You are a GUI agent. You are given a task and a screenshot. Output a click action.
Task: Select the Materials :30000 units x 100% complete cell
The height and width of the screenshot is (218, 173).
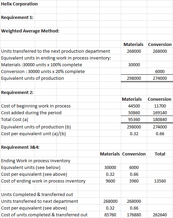click(41, 65)
